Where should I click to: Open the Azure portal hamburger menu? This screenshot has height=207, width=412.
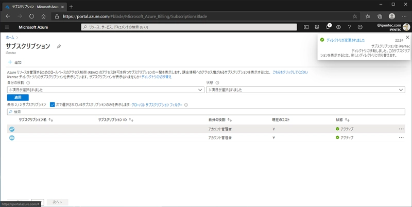pos(7,27)
